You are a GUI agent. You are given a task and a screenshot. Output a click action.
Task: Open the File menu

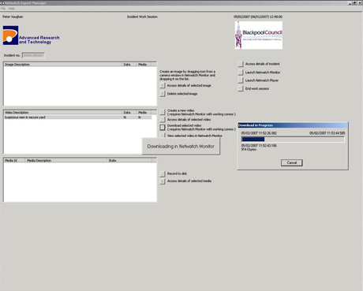(x=3, y=9)
